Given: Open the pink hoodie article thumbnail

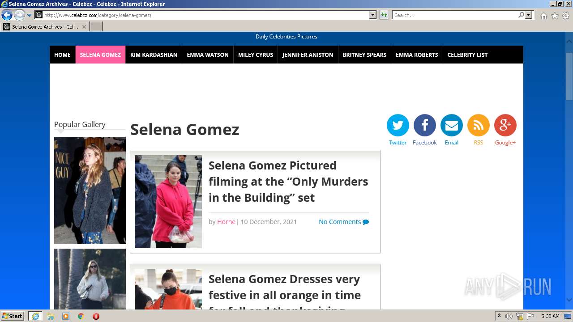Looking at the screenshot, I should pyautogui.click(x=168, y=202).
